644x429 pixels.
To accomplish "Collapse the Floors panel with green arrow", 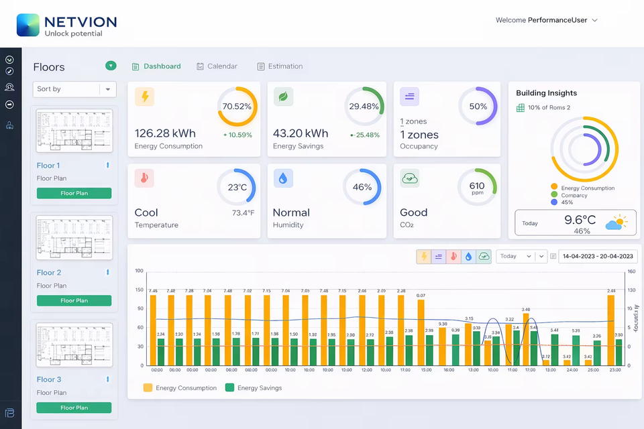I will click(x=111, y=66).
